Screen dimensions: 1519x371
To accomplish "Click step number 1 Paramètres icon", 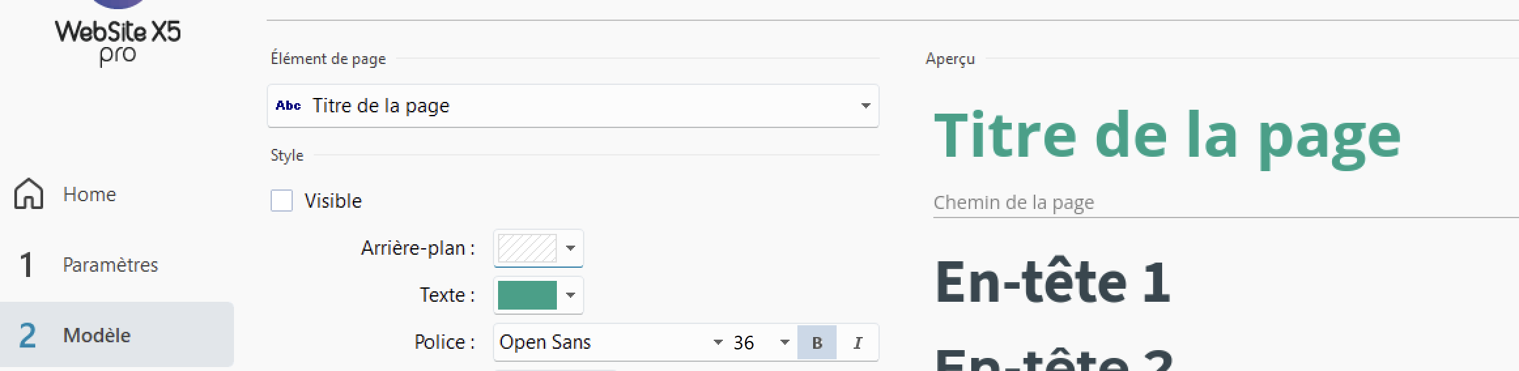I will pos(26,265).
